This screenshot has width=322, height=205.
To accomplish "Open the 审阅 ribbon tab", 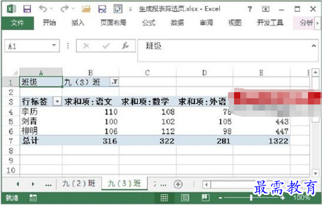I will pyautogui.click(x=206, y=23).
